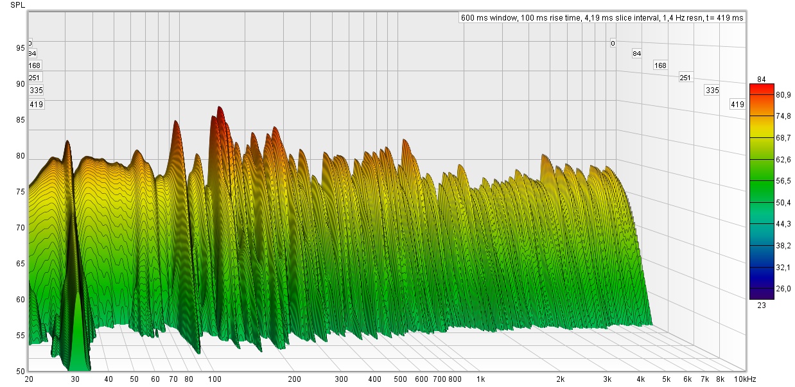Click the 1k frequency axis label
Viewport: 795px width, 387px height.
pyautogui.click(x=480, y=379)
